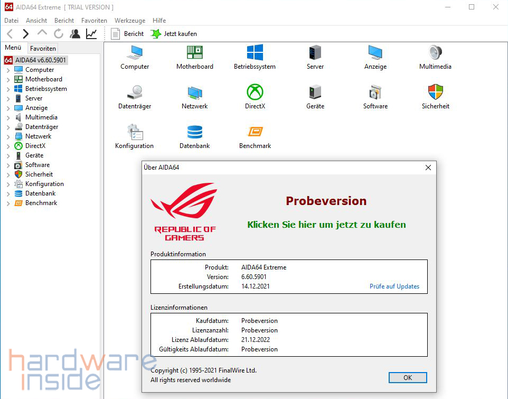Viewport: 508px width, 399px height.
Task: Open the Werkzeuge menu
Action: coord(130,21)
